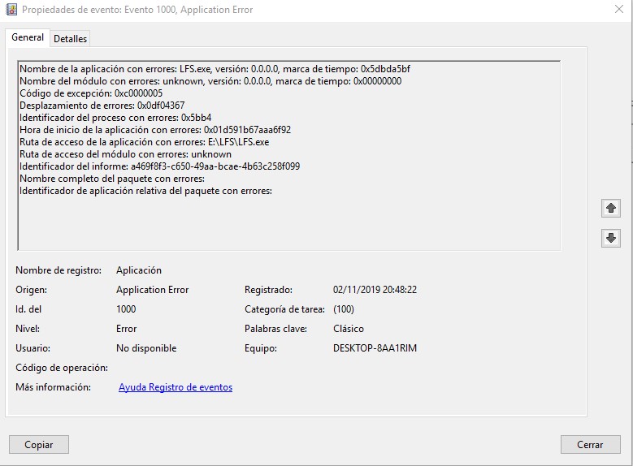Click the Cerrar button
This screenshot has width=633, height=466.
590,445
